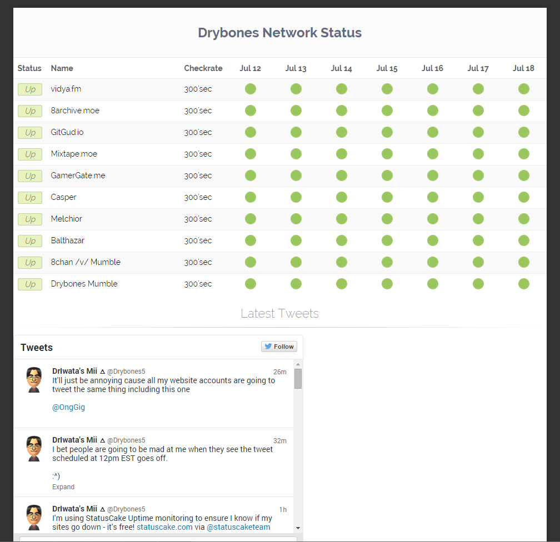Open the GitGud.io service name

coord(67,132)
